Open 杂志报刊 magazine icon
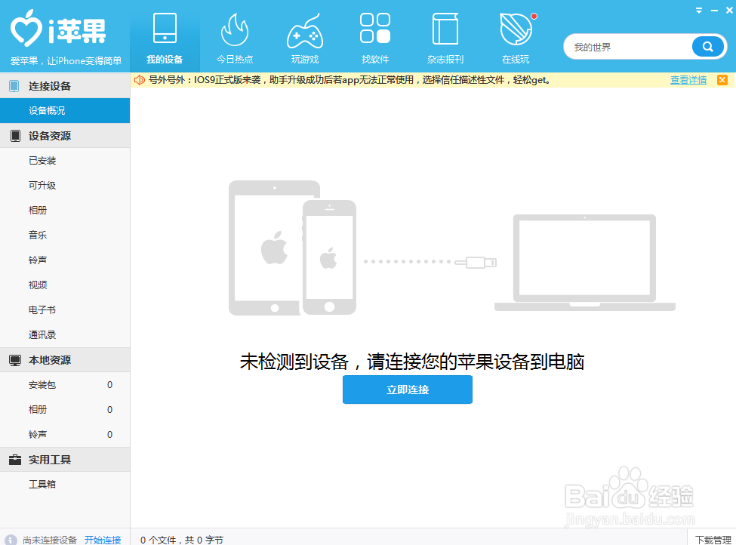Viewport: 736px width, 545px height. click(445, 30)
